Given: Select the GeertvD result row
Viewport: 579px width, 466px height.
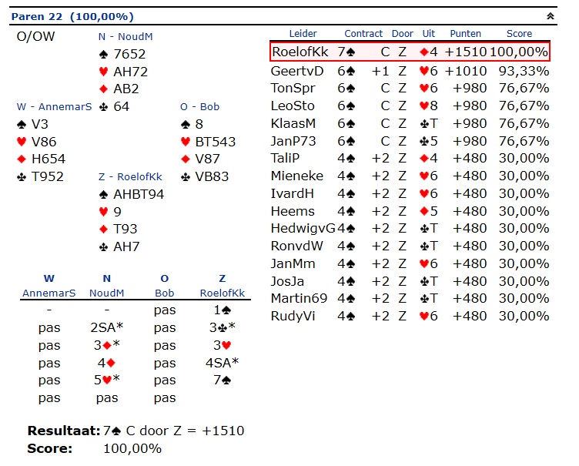Looking at the screenshot, I should (x=410, y=71).
